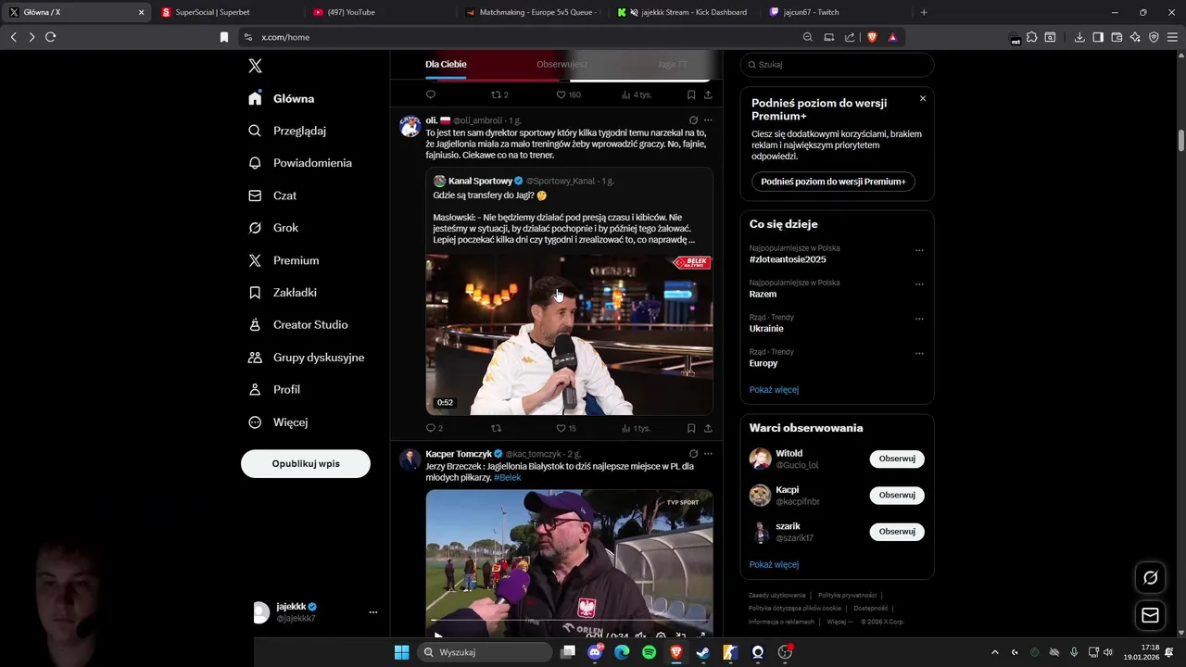This screenshot has height=667, width=1186.
Task: Switch to the YouTube browser tab
Action: [x=378, y=12]
